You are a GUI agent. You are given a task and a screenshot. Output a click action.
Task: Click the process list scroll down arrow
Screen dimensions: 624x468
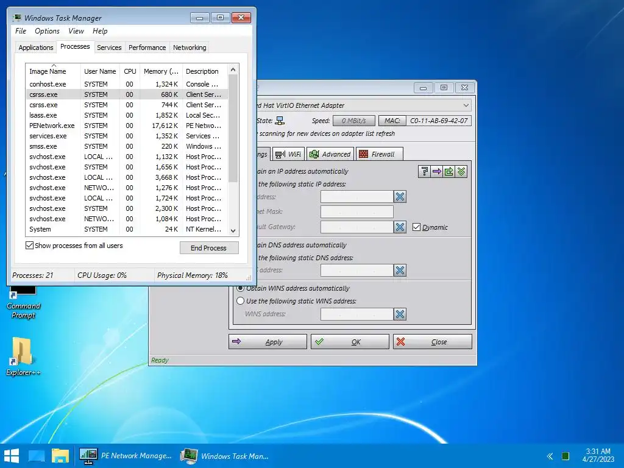[233, 231]
